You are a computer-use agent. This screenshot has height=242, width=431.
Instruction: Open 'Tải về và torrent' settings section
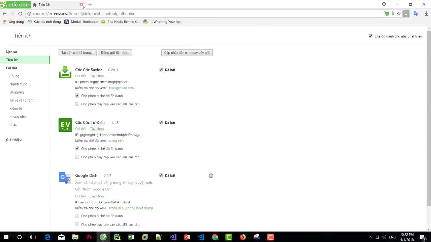tap(22, 100)
